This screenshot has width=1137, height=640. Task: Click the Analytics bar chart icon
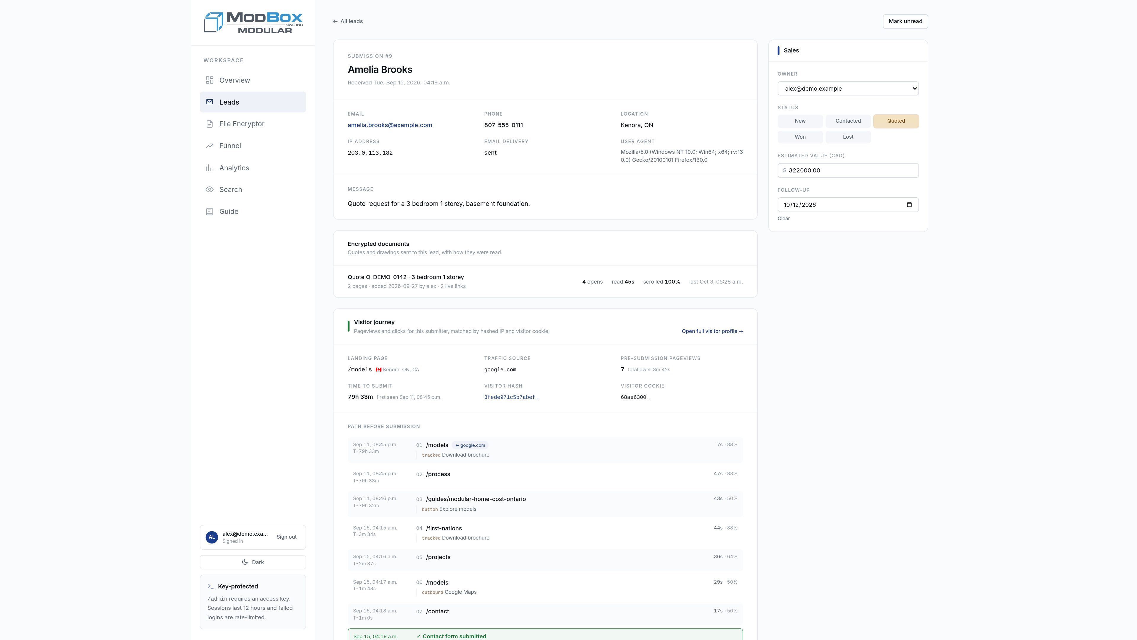(x=210, y=168)
